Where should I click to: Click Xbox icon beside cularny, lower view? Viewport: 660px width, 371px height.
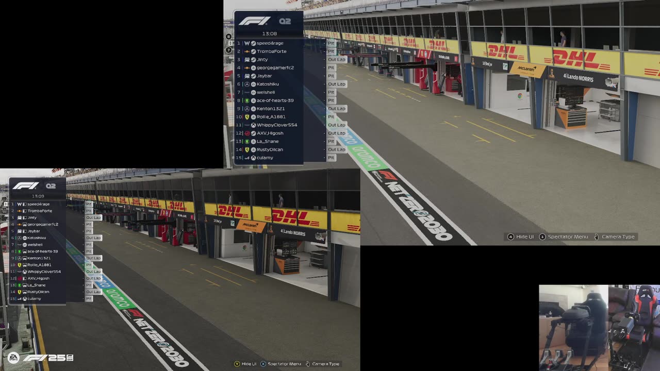(x=24, y=299)
